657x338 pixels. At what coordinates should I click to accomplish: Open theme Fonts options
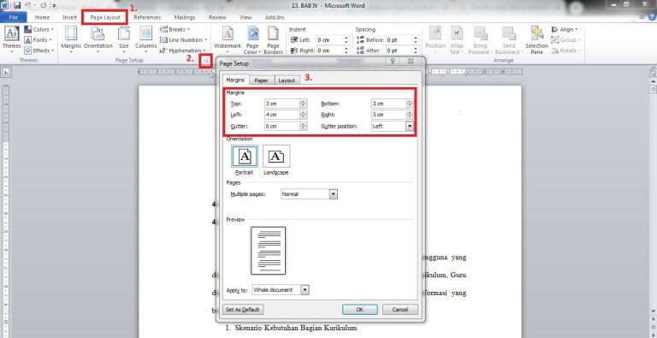38,40
